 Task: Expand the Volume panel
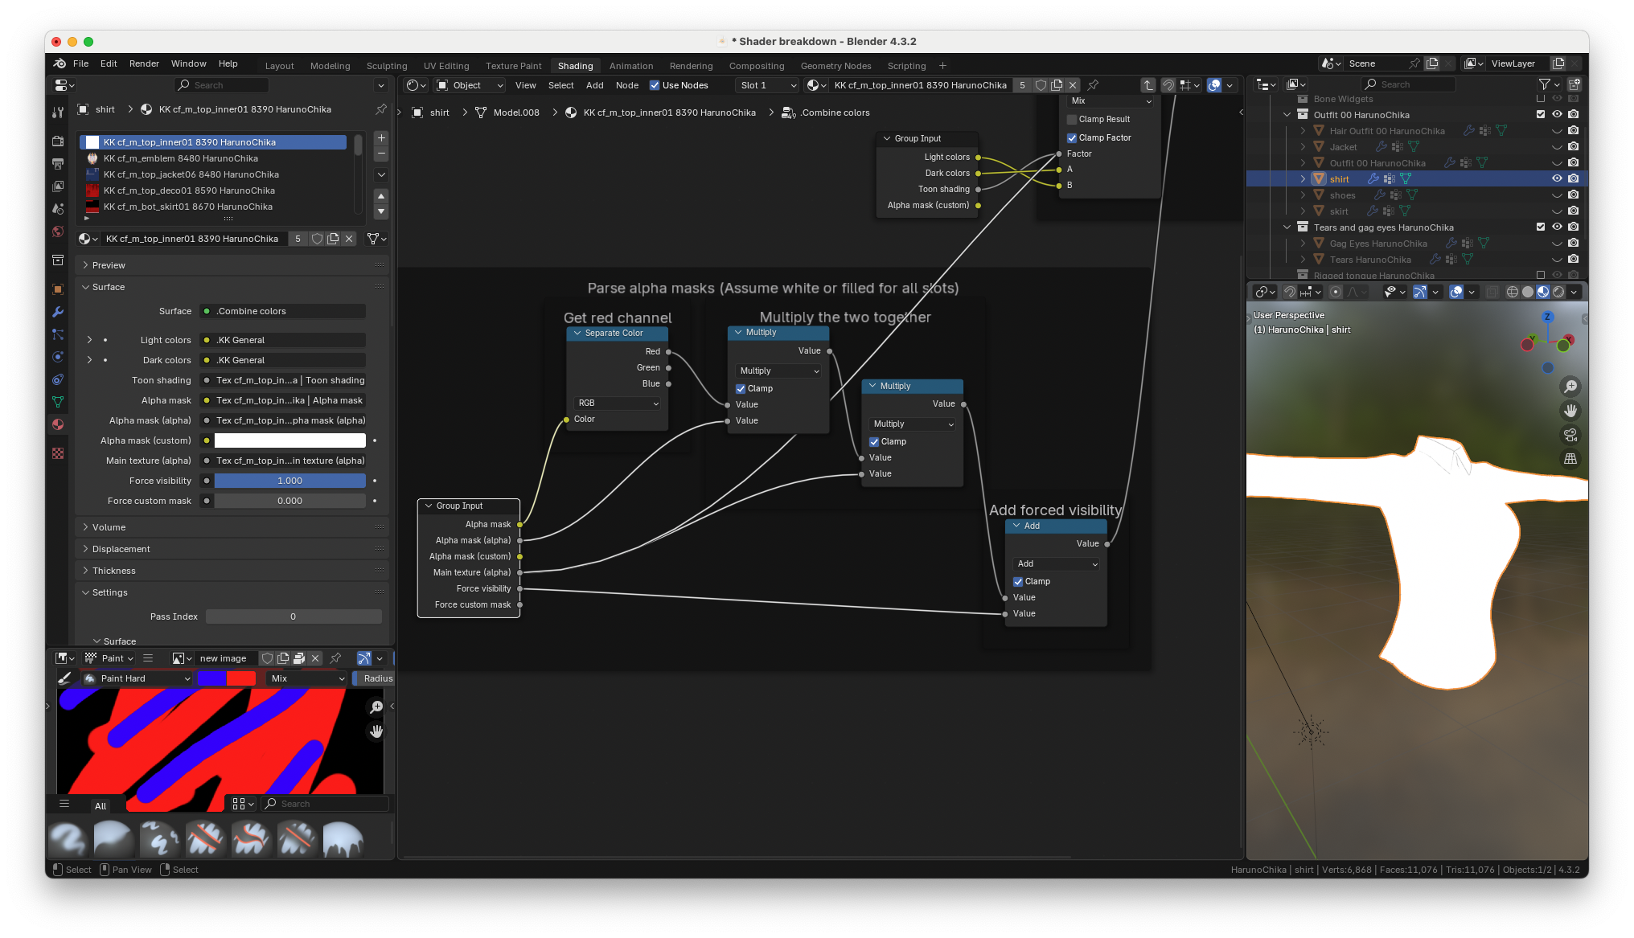click(109, 527)
